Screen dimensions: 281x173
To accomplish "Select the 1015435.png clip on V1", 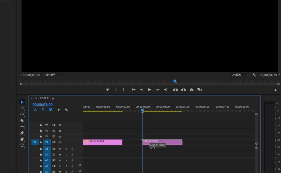I will (103, 142).
